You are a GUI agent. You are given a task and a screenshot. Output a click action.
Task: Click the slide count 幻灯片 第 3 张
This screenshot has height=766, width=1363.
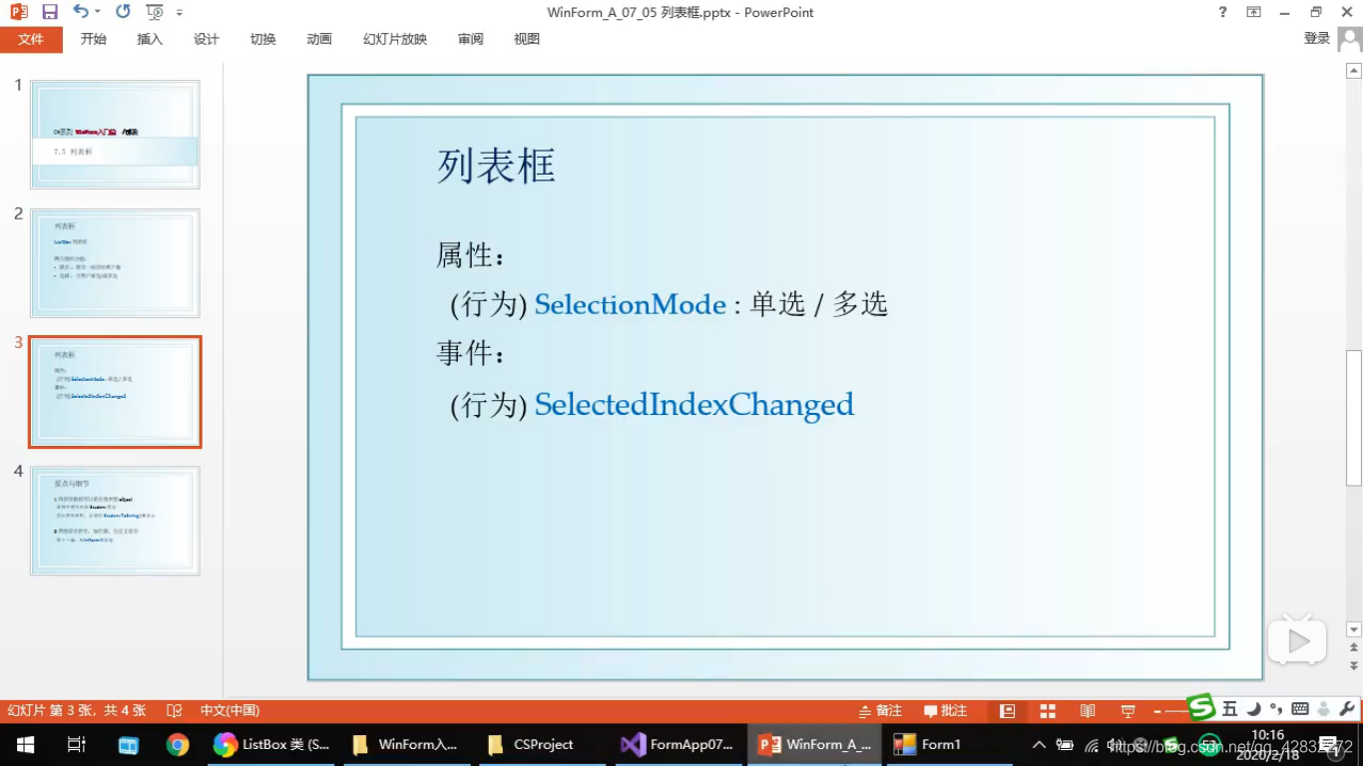(77, 711)
